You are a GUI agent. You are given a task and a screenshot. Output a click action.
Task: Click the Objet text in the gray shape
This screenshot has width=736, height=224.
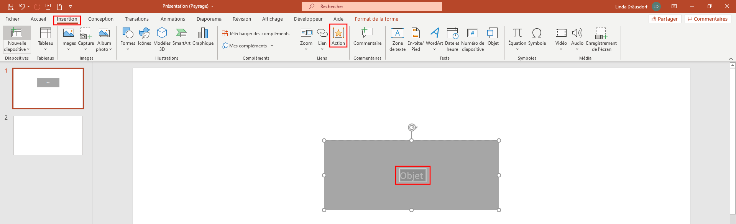tap(411, 176)
